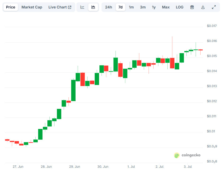Switch to the Market Cap tab
Viewport: 221px width, 173px height.
tap(32, 7)
